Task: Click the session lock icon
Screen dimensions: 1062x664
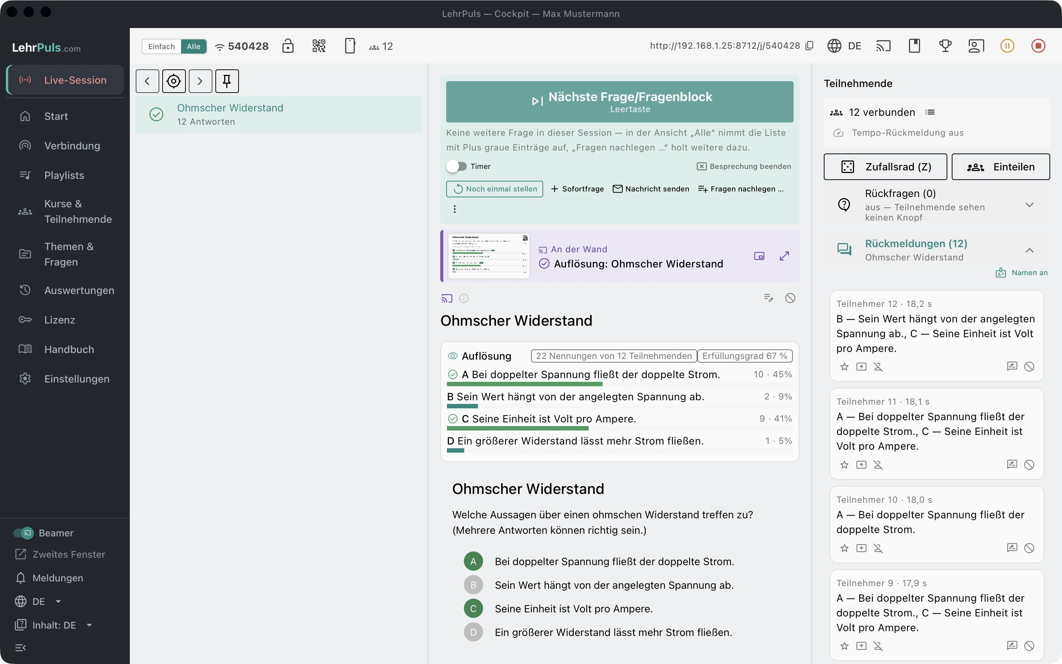Action: click(x=288, y=46)
